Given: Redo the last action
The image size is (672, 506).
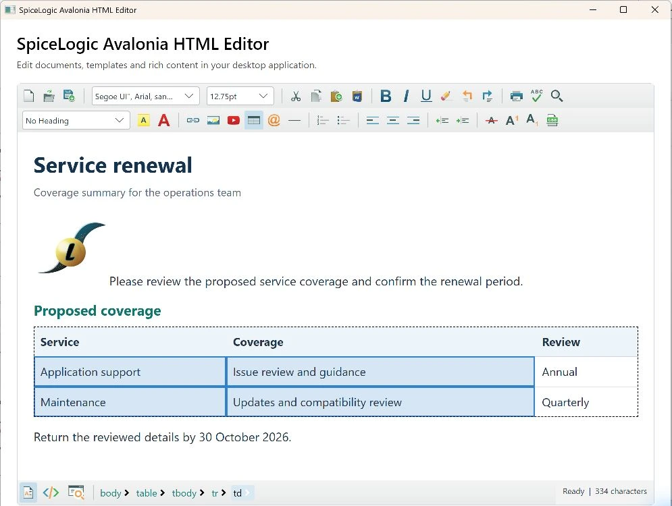Looking at the screenshot, I should (x=488, y=96).
